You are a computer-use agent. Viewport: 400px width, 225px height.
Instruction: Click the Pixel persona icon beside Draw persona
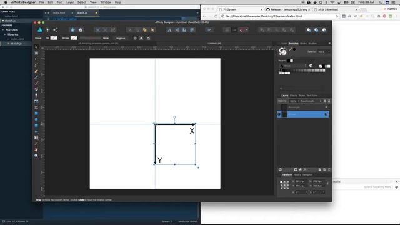[x=47, y=30]
